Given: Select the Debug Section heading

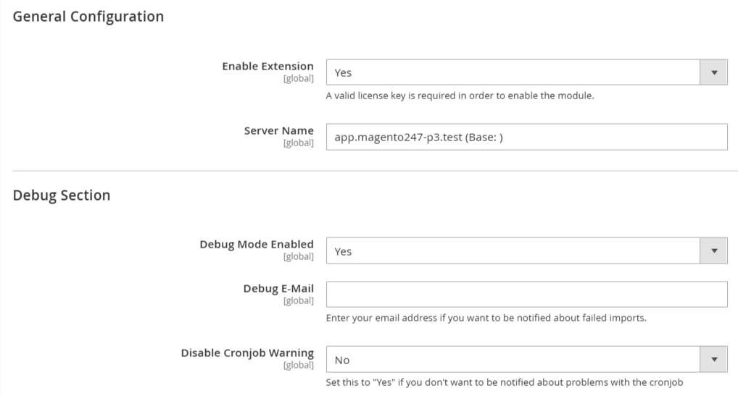Looking at the screenshot, I should (x=61, y=195).
